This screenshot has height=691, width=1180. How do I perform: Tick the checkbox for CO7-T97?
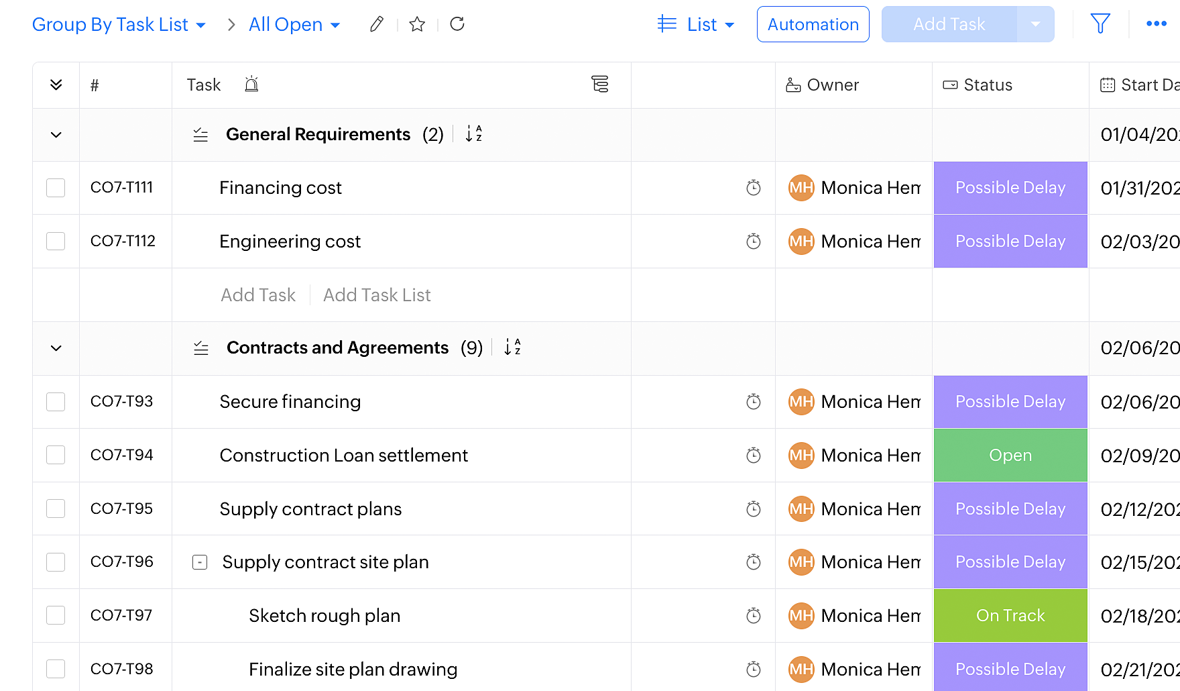(x=56, y=616)
